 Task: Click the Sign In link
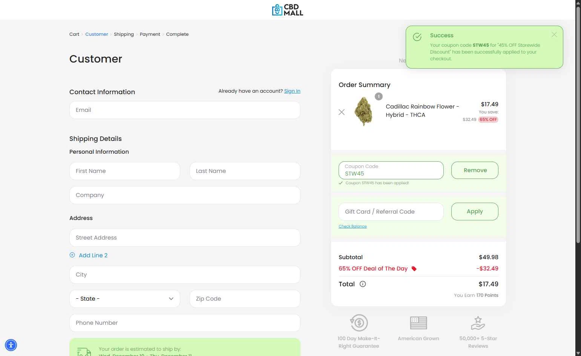pyautogui.click(x=292, y=91)
